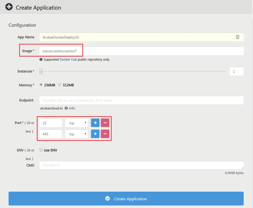The width and height of the screenshot is (253, 208).
Task: Click the Create Application submit button
Action: point(126,199)
